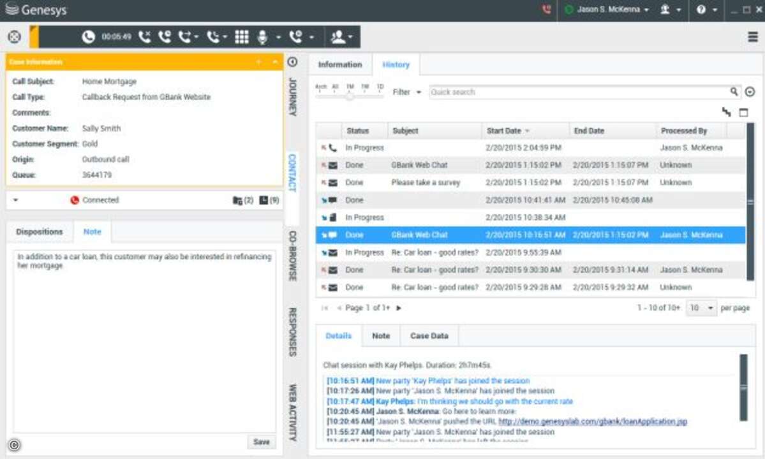765x459 pixels.
Task: Click the help question mark icon
Action: click(701, 10)
